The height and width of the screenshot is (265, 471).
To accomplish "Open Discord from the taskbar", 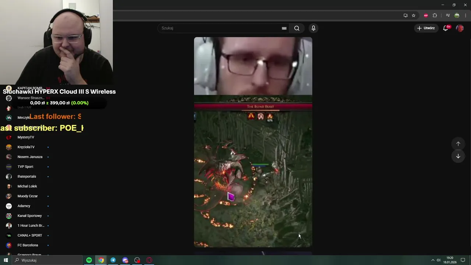I will tap(125, 260).
